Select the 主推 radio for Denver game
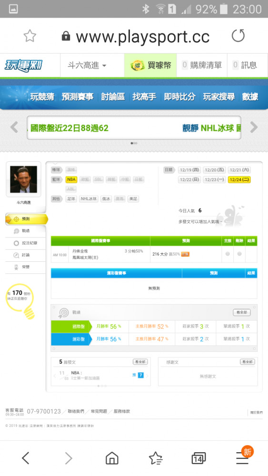This screenshot has width=268, height=476. pyautogui.click(x=228, y=254)
